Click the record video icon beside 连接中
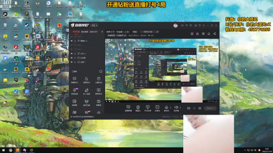 tap(189, 108)
